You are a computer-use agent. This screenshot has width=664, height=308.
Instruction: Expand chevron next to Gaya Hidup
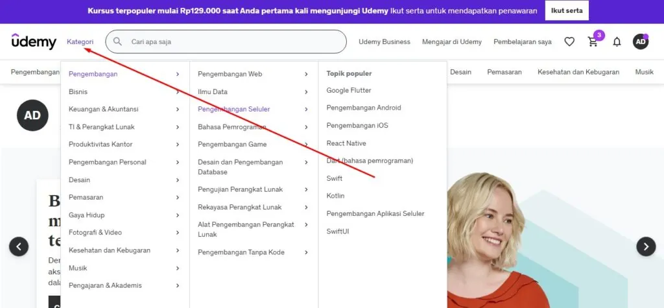click(x=178, y=215)
